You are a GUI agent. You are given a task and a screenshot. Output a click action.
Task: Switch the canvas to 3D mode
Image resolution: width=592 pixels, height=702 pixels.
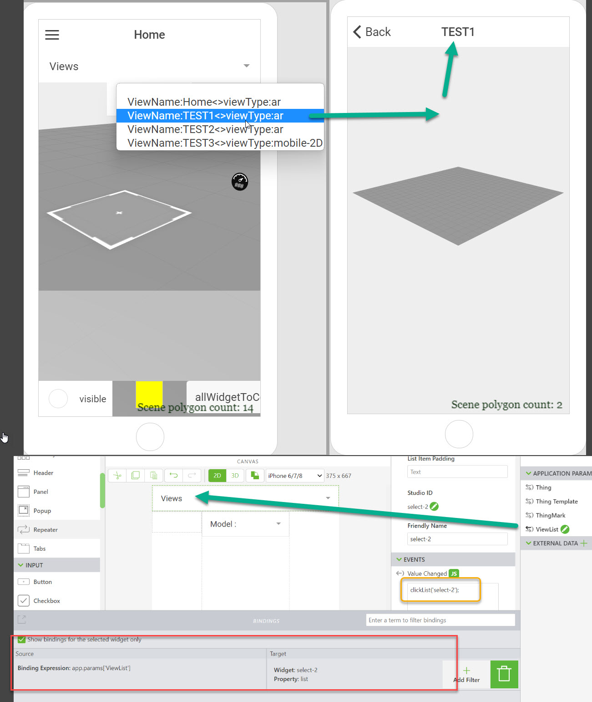[x=235, y=475]
